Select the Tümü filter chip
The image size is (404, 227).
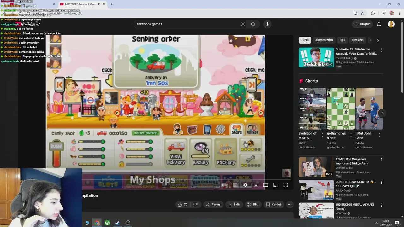tap(305, 40)
